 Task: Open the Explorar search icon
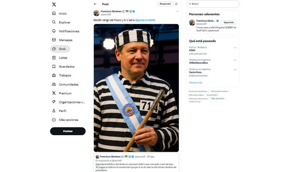point(54,22)
